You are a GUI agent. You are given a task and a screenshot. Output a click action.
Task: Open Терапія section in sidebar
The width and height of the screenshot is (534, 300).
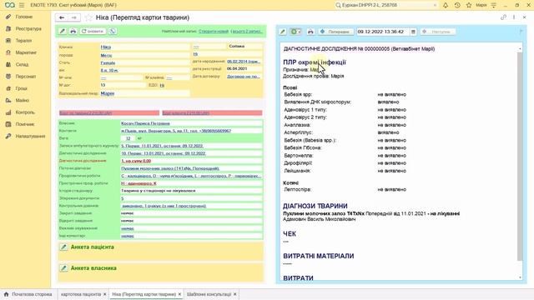(23, 41)
